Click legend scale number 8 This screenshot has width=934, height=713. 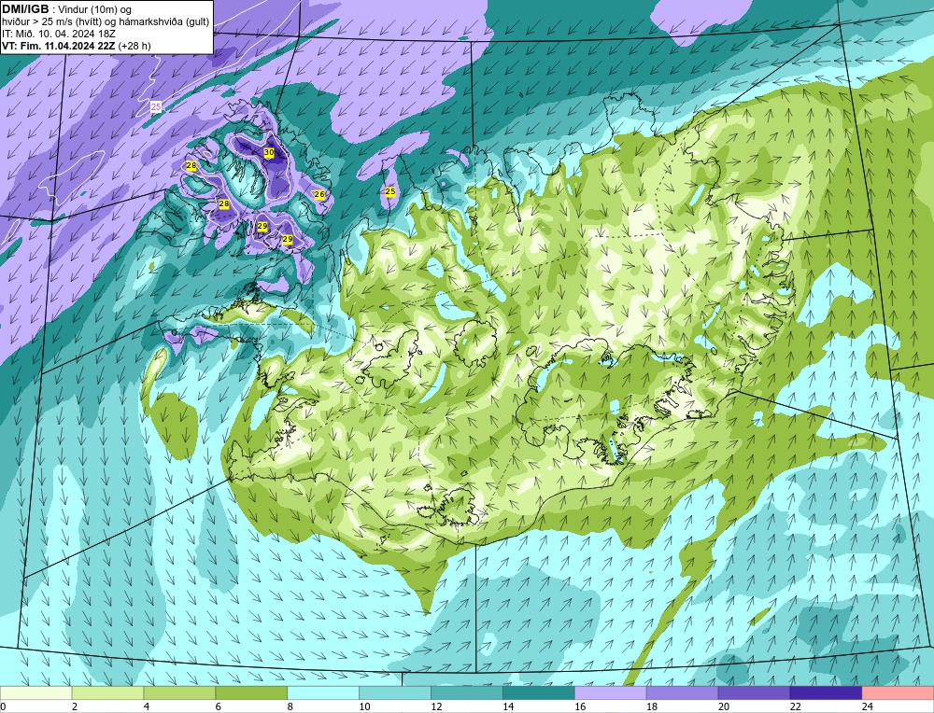290,706
